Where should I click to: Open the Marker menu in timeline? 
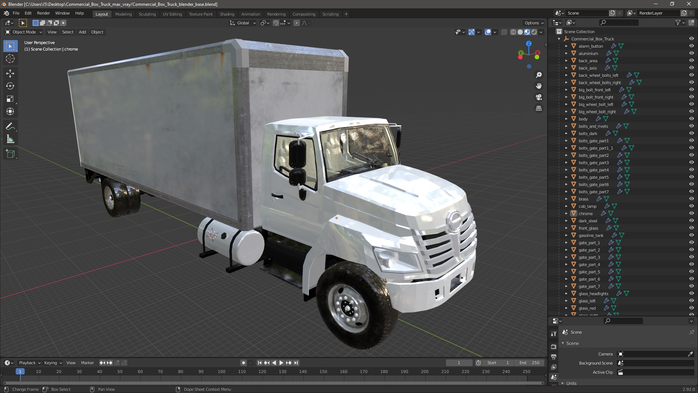click(87, 363)
